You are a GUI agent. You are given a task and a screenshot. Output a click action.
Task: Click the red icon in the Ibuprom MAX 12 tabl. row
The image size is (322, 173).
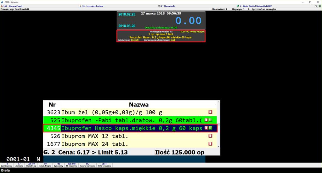point(210,136)
